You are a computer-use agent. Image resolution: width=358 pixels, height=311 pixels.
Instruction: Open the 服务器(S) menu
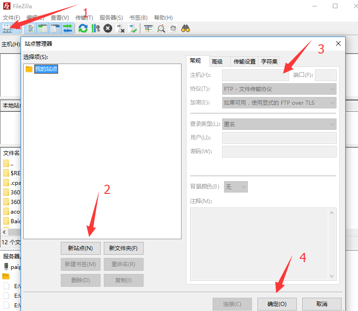(x=111, y=18)
